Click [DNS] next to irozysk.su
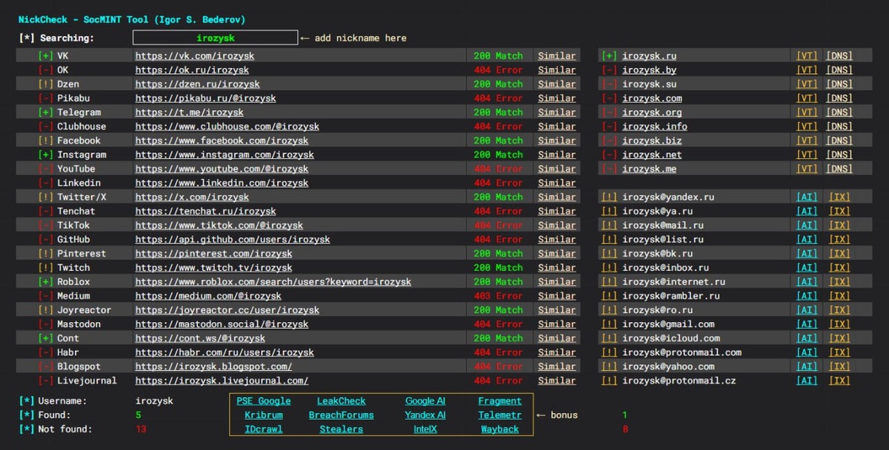The height and width of the screenshot is (450, 889). click(839, 84)
